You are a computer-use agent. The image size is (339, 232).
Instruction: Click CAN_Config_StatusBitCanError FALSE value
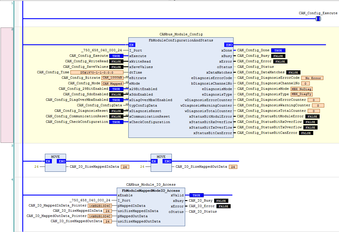(x=306, y=133)
